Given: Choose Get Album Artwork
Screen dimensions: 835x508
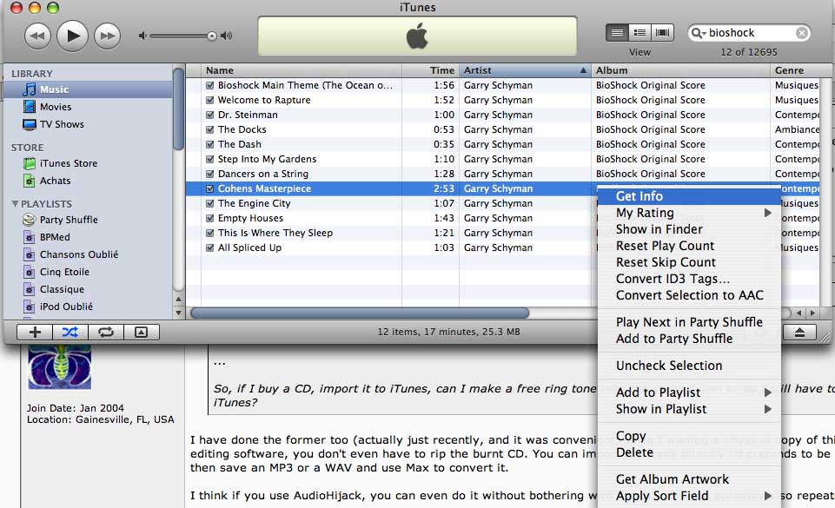Looking at the screenshot, I should pos(689,479).
